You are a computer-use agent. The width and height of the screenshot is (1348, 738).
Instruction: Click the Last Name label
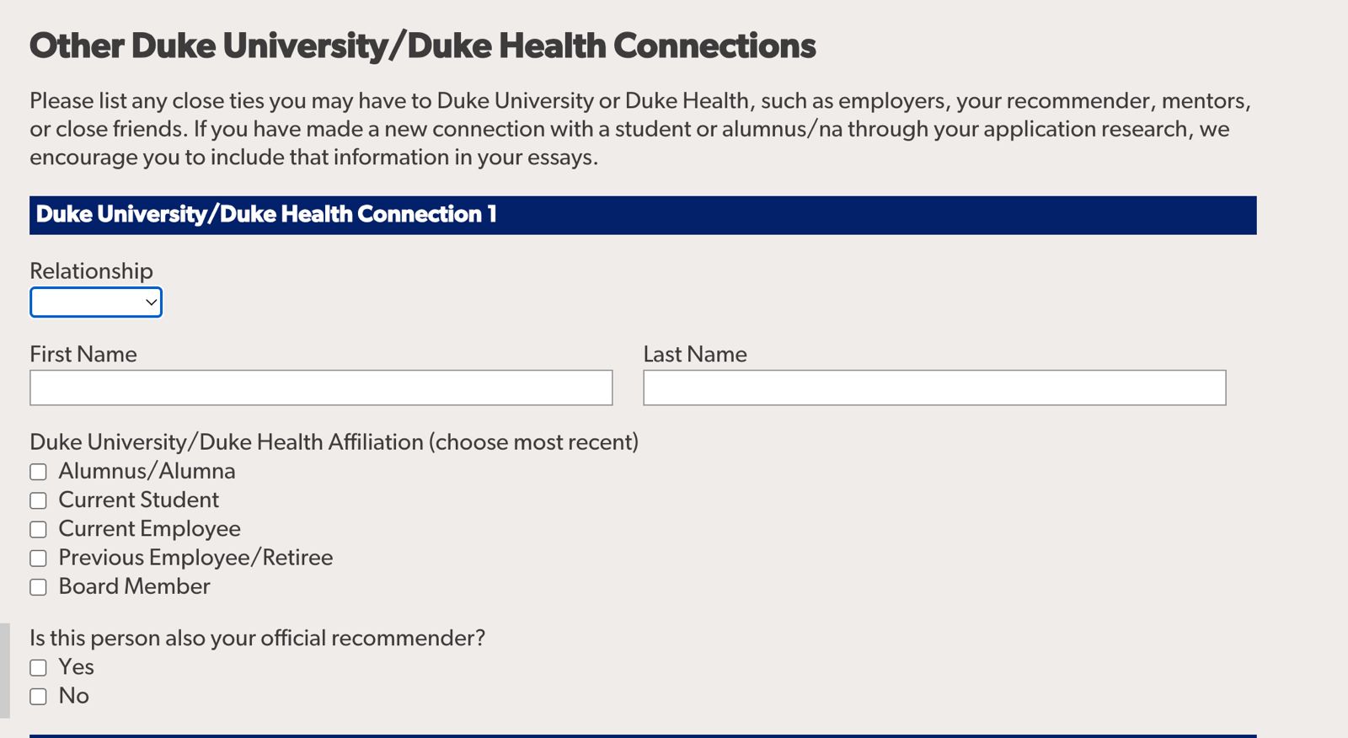695,355
